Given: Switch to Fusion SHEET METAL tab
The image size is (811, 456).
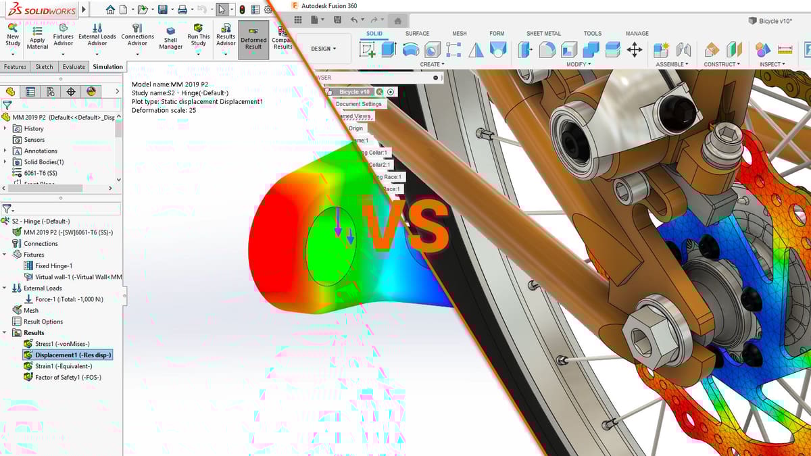Looking at the screenshot, I should point(543,33).
